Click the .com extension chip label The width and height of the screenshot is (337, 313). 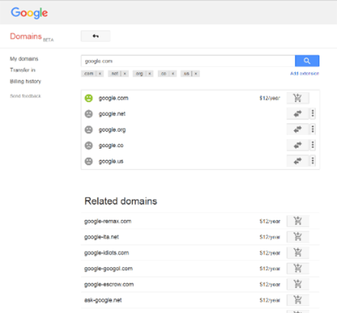coord(89,73)
